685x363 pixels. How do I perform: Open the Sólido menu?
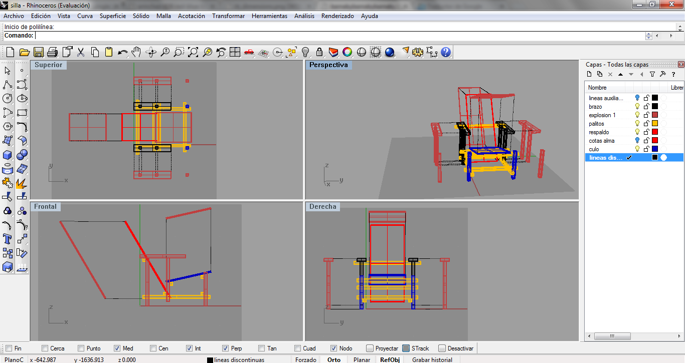(141, 16)
